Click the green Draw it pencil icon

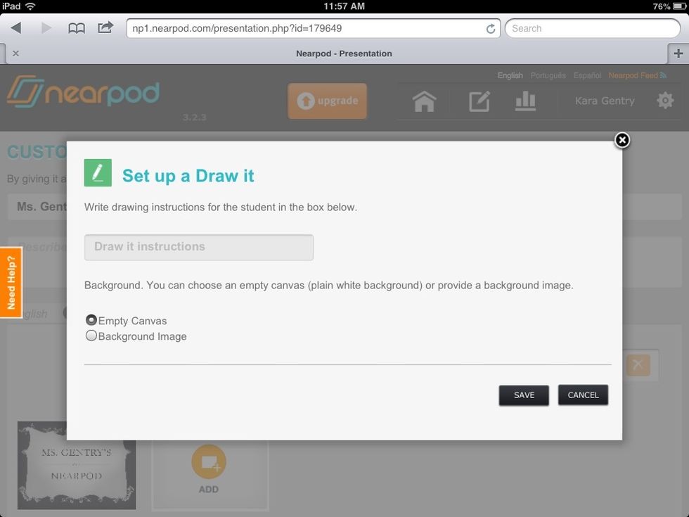(x=98, y=172)
